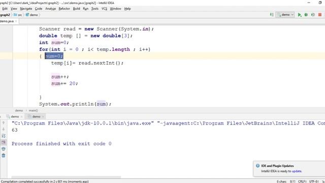The width and height of the screenshot is (325, 183).
Task: Click the horizontal scrollbar of the console
Action: 66,177
